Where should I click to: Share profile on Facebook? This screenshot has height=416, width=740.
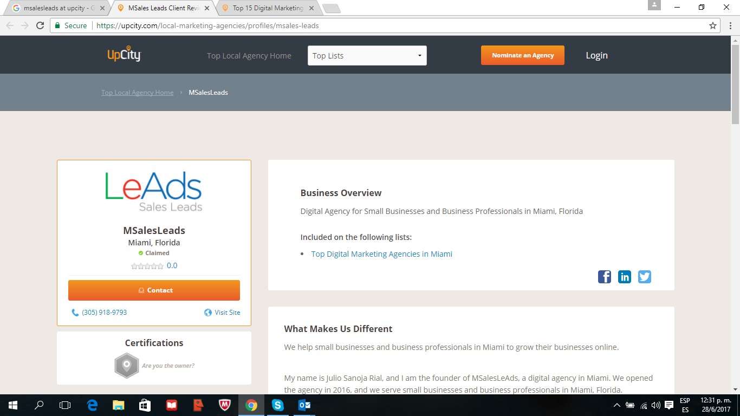coord(605,277)
